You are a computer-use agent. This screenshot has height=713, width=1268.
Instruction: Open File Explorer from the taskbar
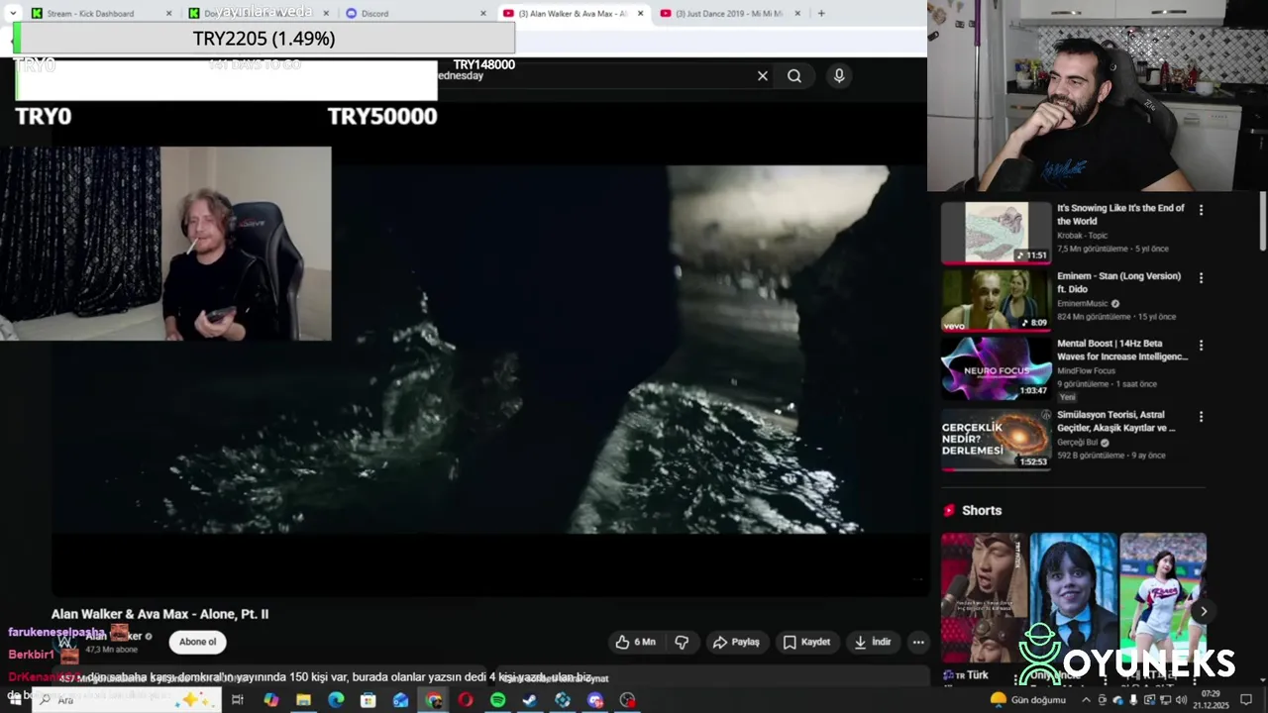pos(303,700)
